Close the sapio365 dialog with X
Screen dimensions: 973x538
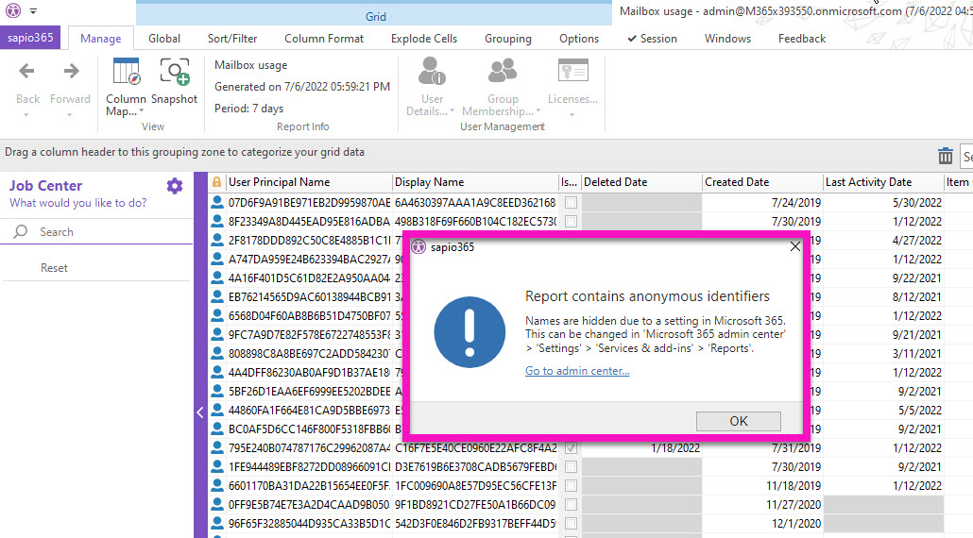pos(794,246)
